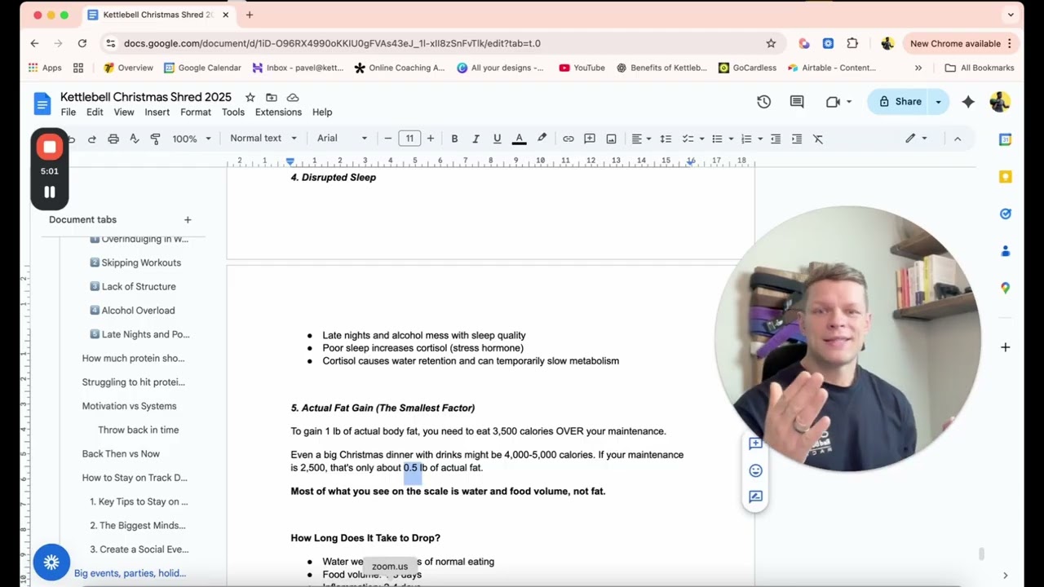This screenshot has height=587, width=1044.
Task: Go to Motivation vs Systems heading
Action: pyautogui.click(x=129, y=406)
